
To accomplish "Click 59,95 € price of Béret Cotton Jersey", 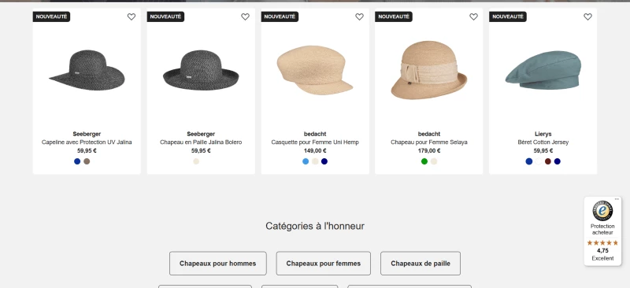I will (x=543, y=150).
